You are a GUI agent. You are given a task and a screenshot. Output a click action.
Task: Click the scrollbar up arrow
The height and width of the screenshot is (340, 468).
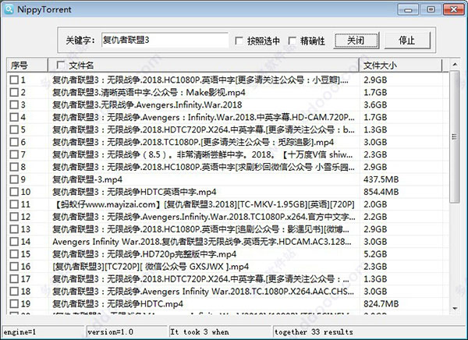(455, 64)
